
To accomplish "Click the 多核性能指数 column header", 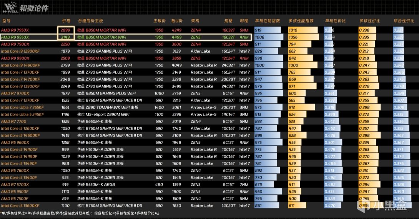I will [301, 21].
